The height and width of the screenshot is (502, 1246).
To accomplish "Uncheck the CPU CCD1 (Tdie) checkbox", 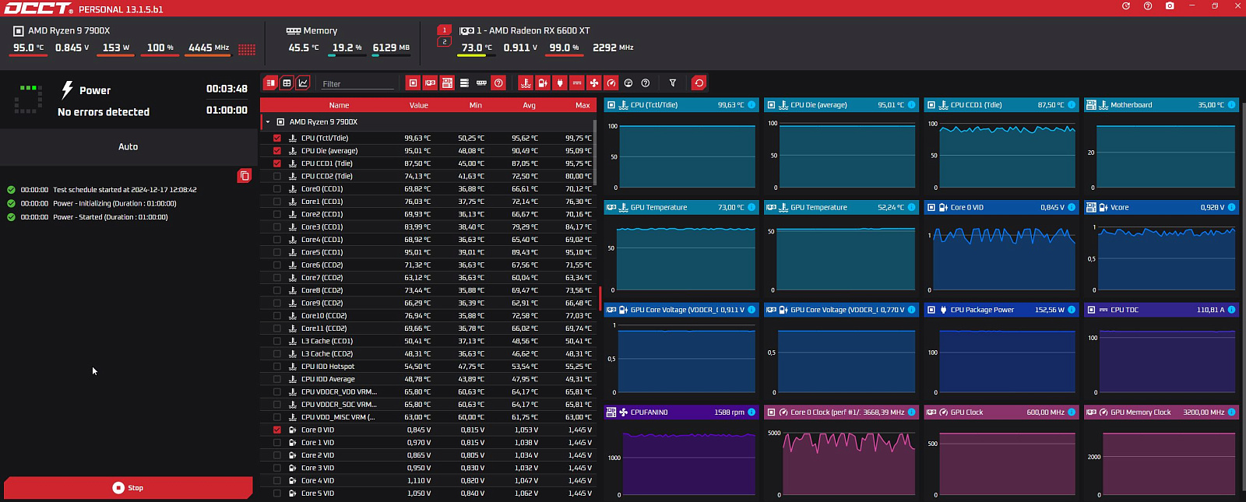I will (277, 163).
